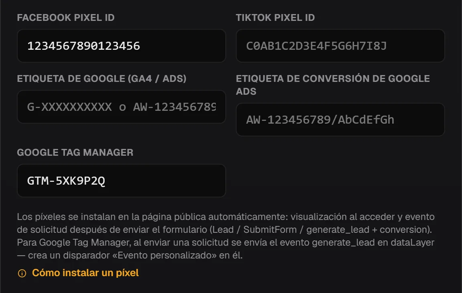
Task: Open the Cómo instalar un píxel link
Action: point(85,273)
